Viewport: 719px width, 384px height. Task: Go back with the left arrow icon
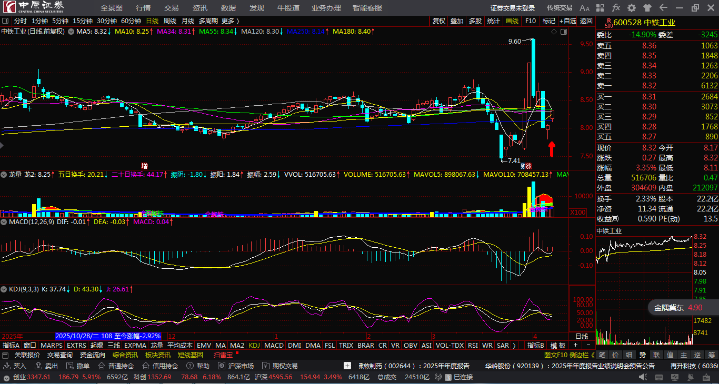click(x=663, y=8)
